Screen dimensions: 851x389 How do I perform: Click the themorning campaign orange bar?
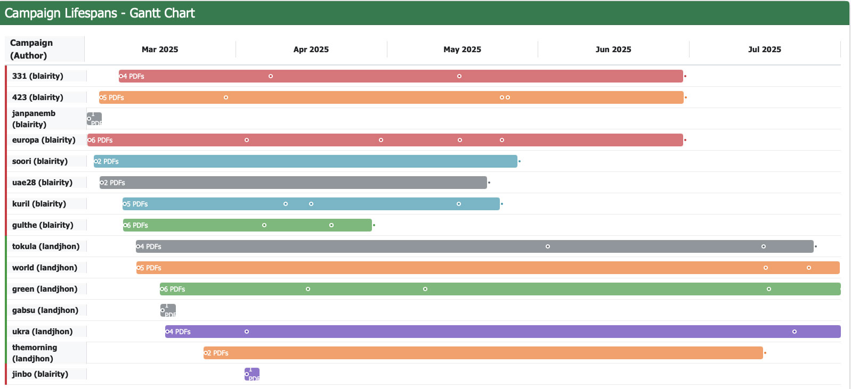click(483, 353)
